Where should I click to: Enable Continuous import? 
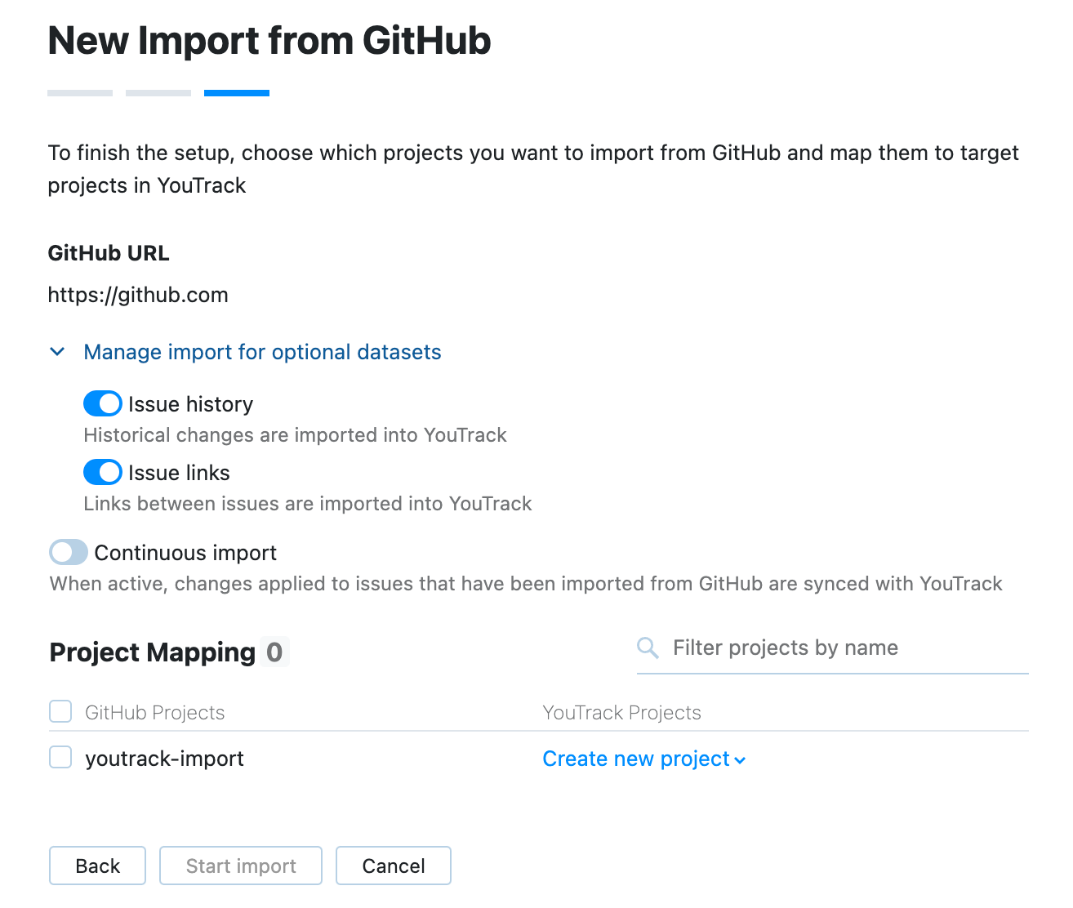pos(68,552)
